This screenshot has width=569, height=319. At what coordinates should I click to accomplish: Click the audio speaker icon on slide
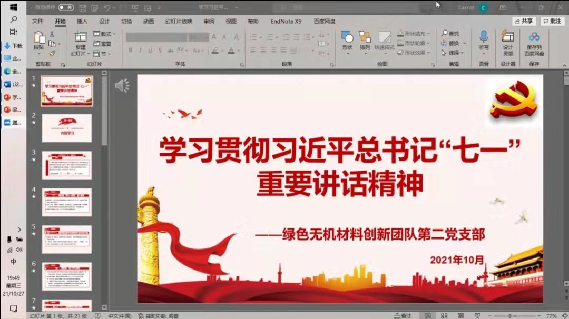tap(122, 85)
